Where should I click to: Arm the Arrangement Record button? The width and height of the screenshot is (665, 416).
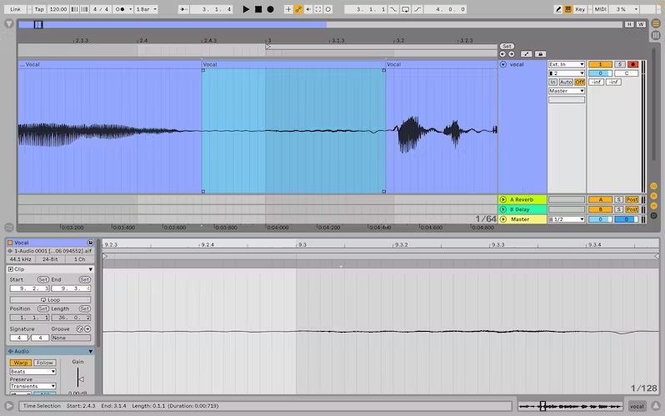270,9
